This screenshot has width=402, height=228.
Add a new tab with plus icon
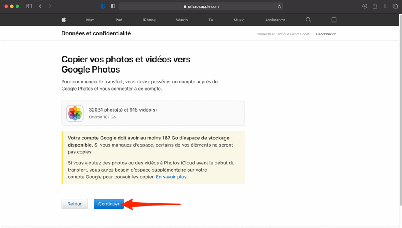pyautogui.click(x=385, y=6)
